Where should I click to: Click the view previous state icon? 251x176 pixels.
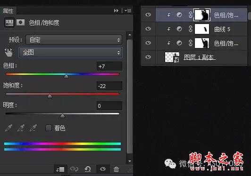pos(74,169)
